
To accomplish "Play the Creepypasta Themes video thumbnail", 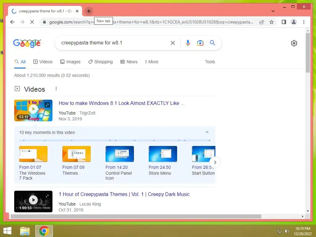I will (x=33, y=202).
